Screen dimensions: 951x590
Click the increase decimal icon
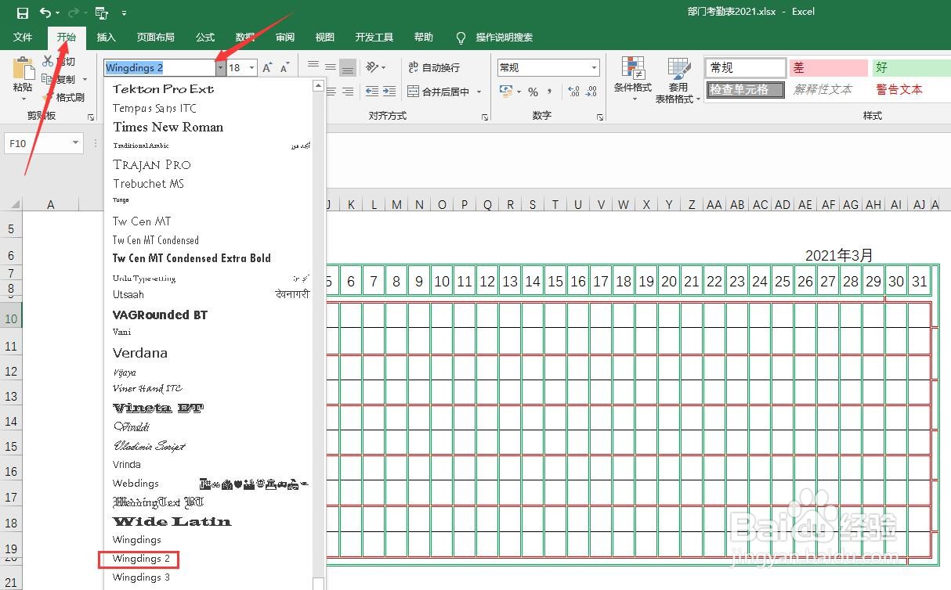573,92
